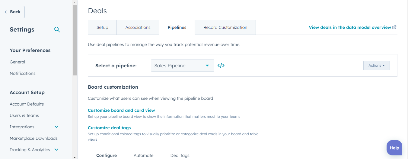This screenshot has height=159, width=408.
Task: Open View deals in the data model overview
Action: pos(350,27)
